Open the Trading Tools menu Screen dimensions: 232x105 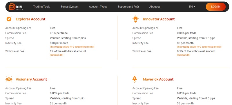click(x=42, y=7)
